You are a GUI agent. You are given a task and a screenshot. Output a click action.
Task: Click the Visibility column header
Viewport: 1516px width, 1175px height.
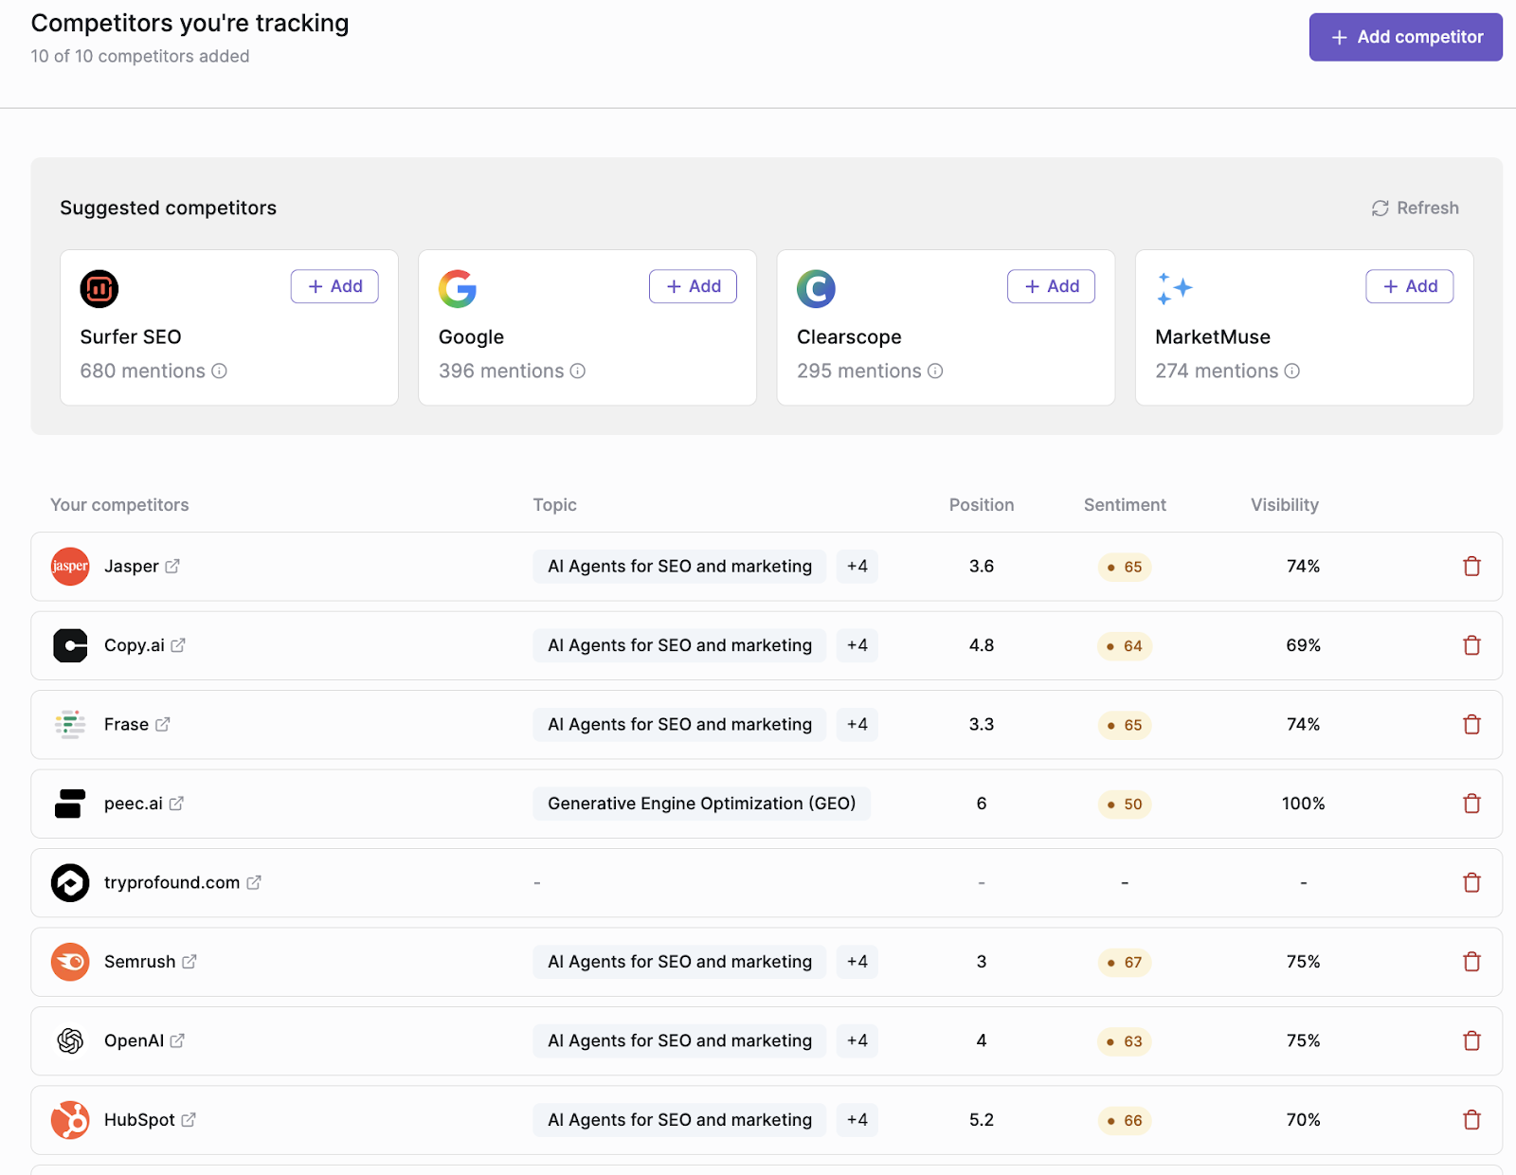pyautogui.click(x=1285, y=505)
